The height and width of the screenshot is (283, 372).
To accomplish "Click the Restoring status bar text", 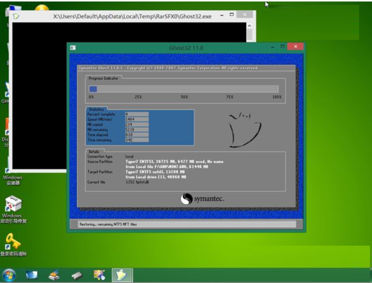I will (x=108, y=224).
